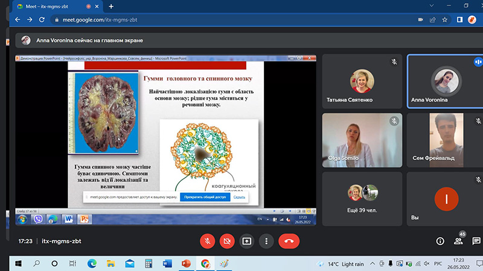The width and height of the screenshot is (483, 271).
Task: Click the Chrome share page icon
Action: tap(433, 19)
